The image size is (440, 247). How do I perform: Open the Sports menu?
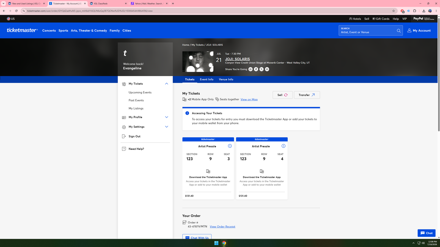coord(63,30)
